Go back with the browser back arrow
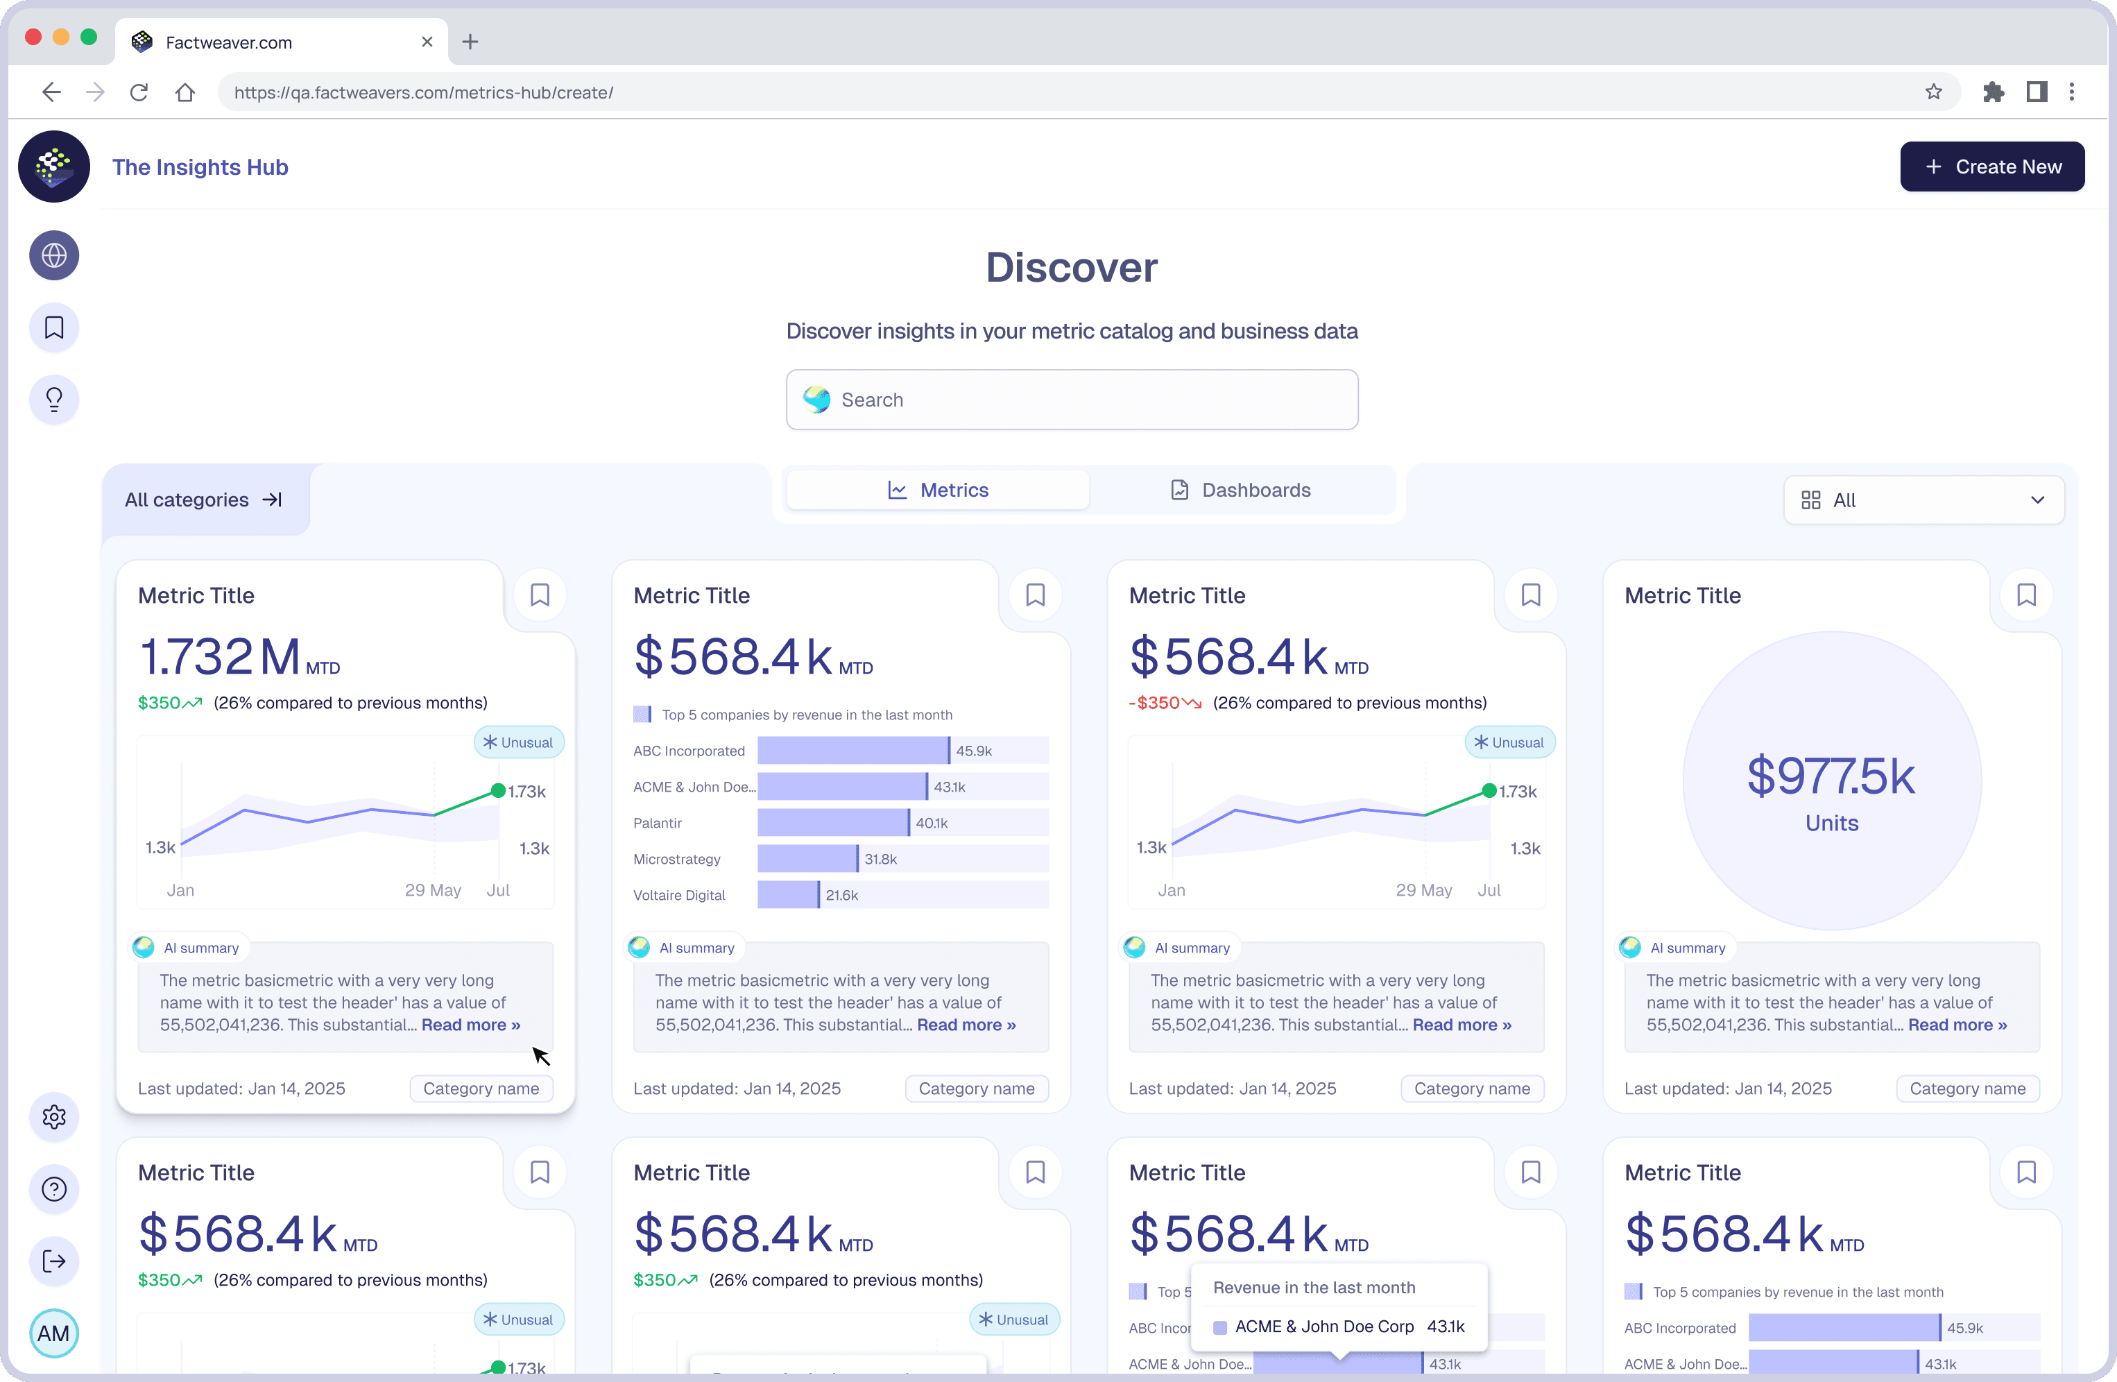Image resolution: width=2117 pixels, height=1382 pixels. tap(51, 92)
